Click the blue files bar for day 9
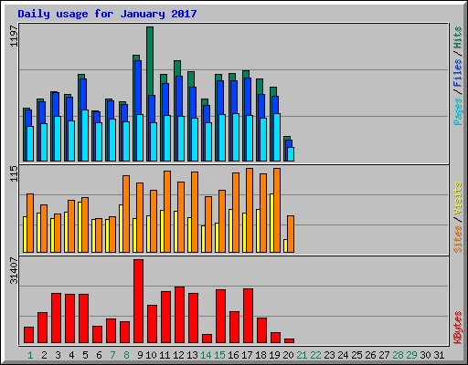The image size is (468, 365). coord(138,88)
